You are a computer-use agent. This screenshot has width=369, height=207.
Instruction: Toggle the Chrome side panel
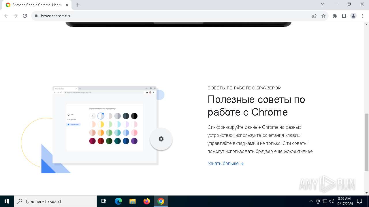tap(344, 16)
